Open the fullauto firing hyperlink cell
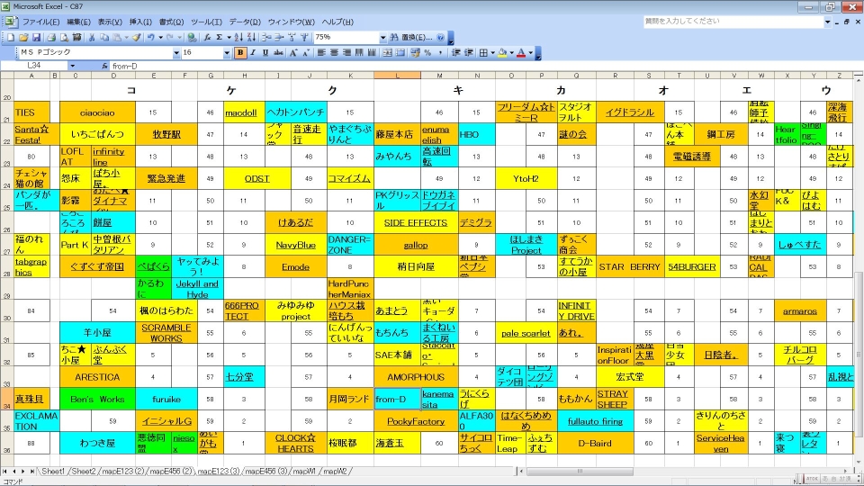Screen dimensions: 864x486 (595, 421)
